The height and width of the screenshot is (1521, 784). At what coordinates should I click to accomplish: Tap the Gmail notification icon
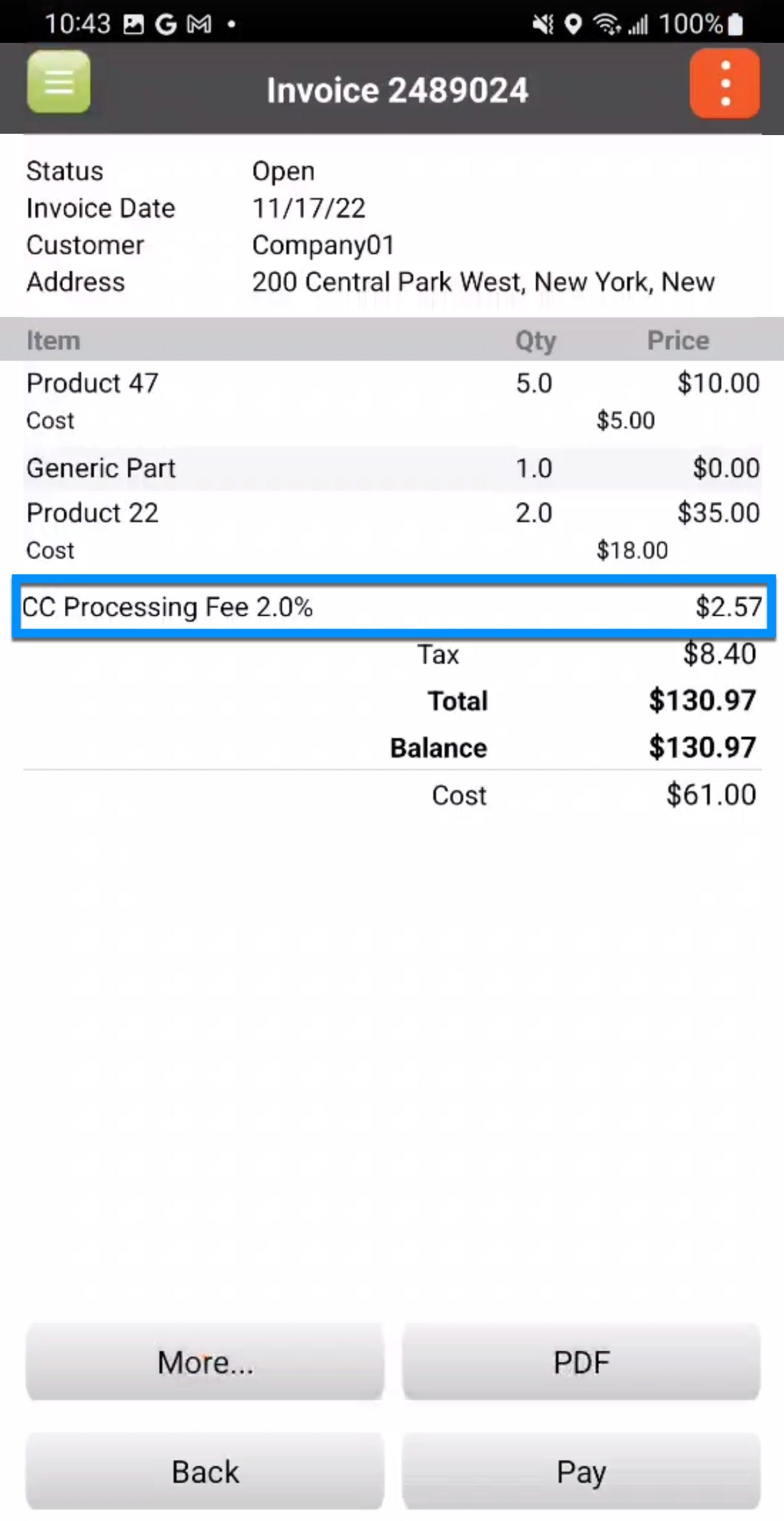pos(199,25)
